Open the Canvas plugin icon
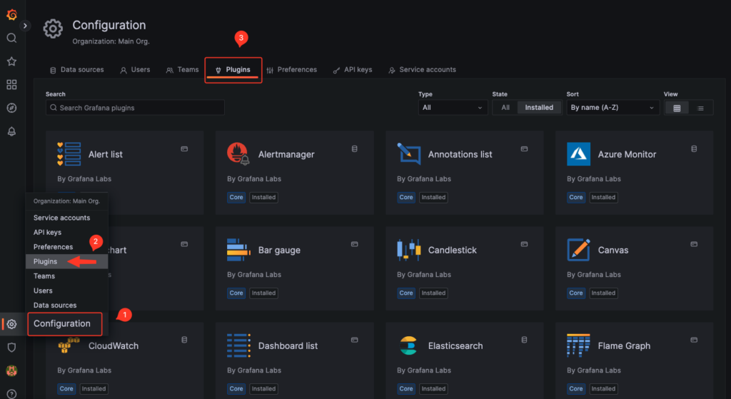 pyautogui.click(x=578, y=250)
